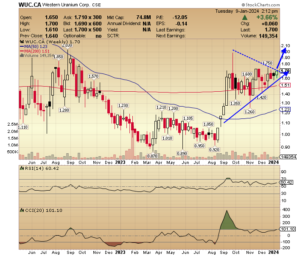Click the Bid quote 1.690 x 600
297x256 pixels.
(x=88, y=24)
